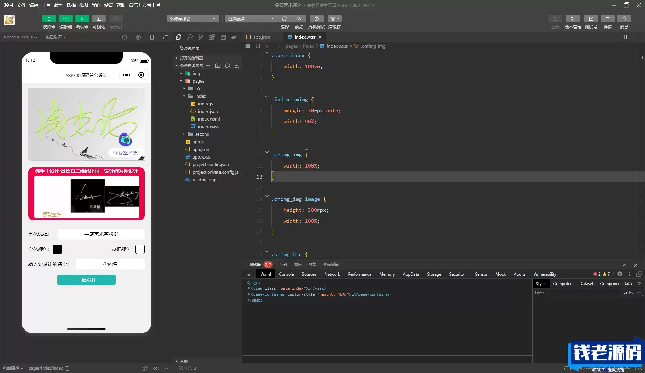Show project details
Screen dimensions: 645x373
pos(608,19)
